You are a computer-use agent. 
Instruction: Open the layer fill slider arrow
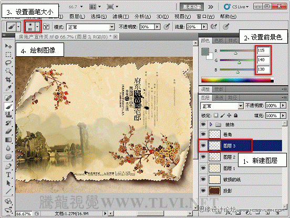click(283, 116)
